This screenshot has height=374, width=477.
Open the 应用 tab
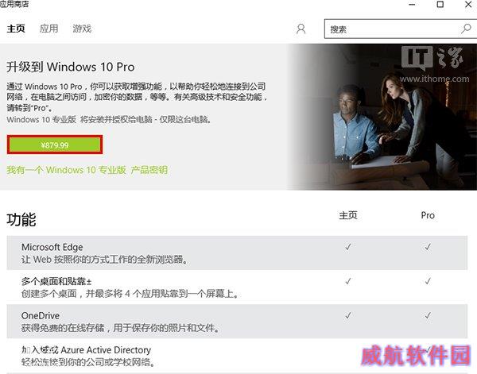[48, 29]
